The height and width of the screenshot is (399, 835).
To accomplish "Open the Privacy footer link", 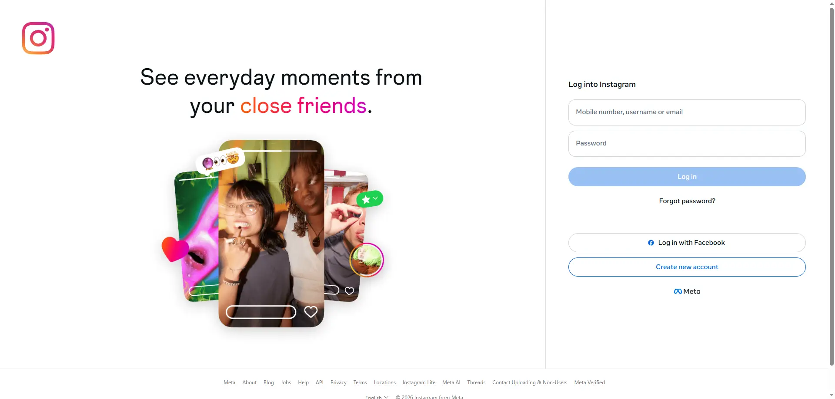I will pyautogui.click(x=338, y=383).
